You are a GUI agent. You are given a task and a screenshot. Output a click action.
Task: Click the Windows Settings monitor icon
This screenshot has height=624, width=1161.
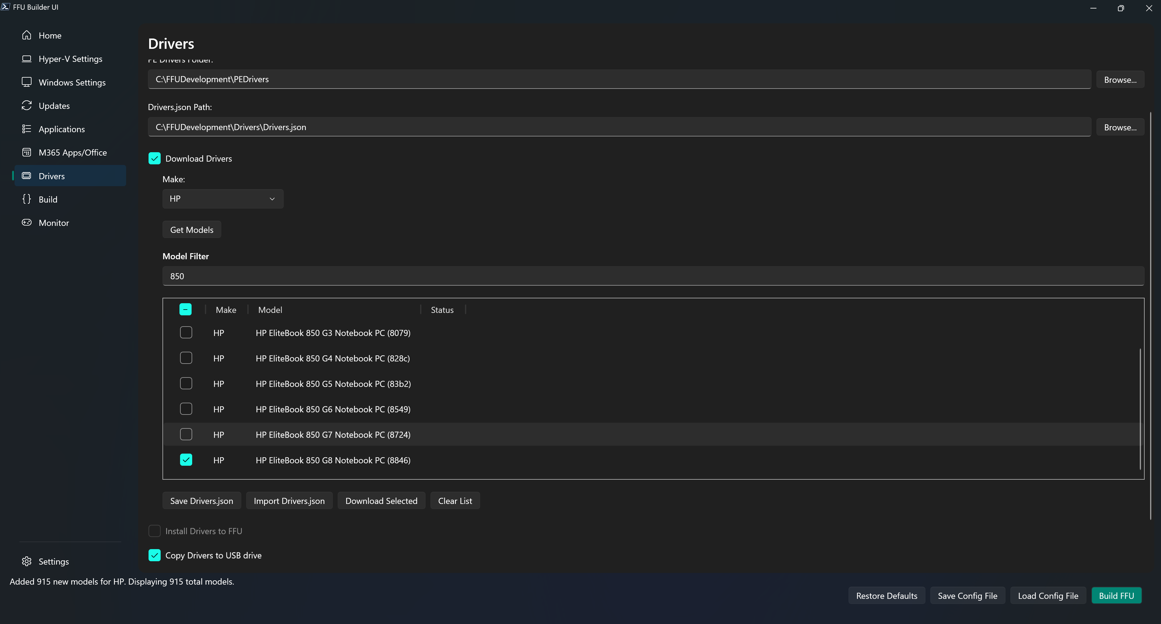click(x=27, y=82)
